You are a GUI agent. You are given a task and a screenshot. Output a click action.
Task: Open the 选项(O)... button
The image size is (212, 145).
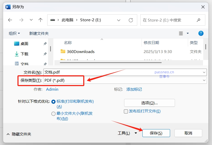pos(149,103)
